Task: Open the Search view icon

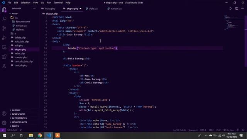Action: [4, 19]
